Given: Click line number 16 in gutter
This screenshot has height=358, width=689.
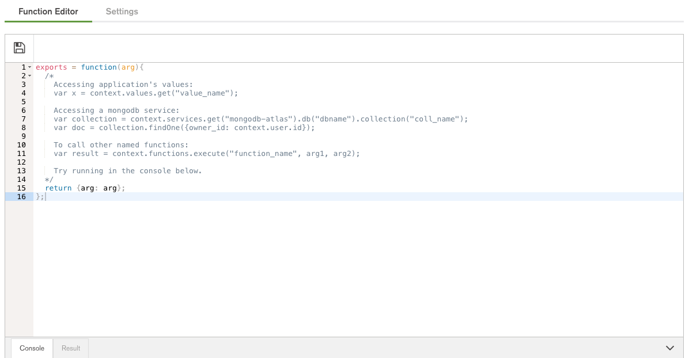Looking at the screenshot, I should (21, 197).
